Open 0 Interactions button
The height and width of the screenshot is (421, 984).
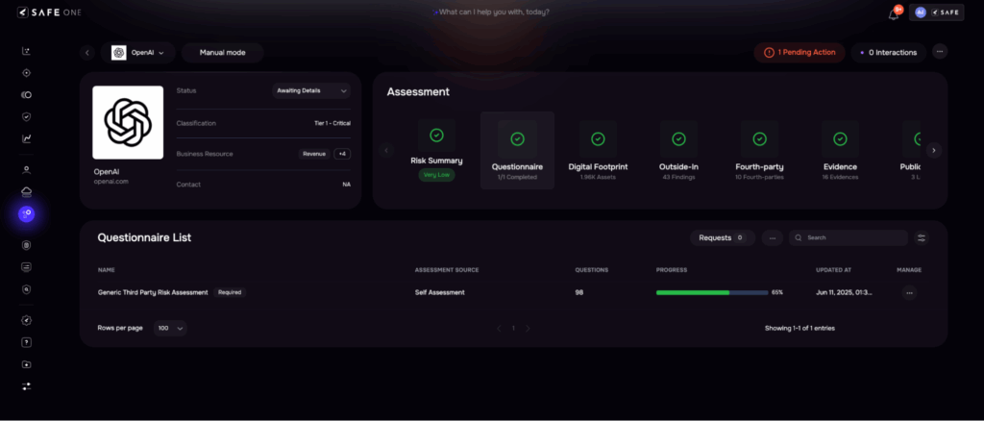point(888,52)
